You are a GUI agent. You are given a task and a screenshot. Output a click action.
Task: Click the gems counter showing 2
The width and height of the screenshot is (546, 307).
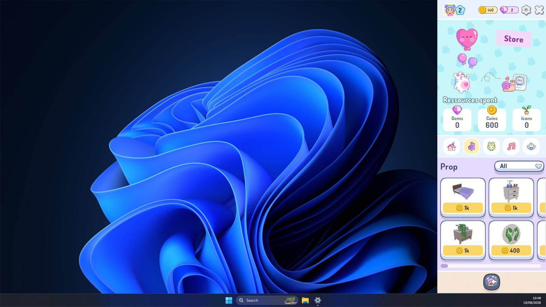[509, 10]
